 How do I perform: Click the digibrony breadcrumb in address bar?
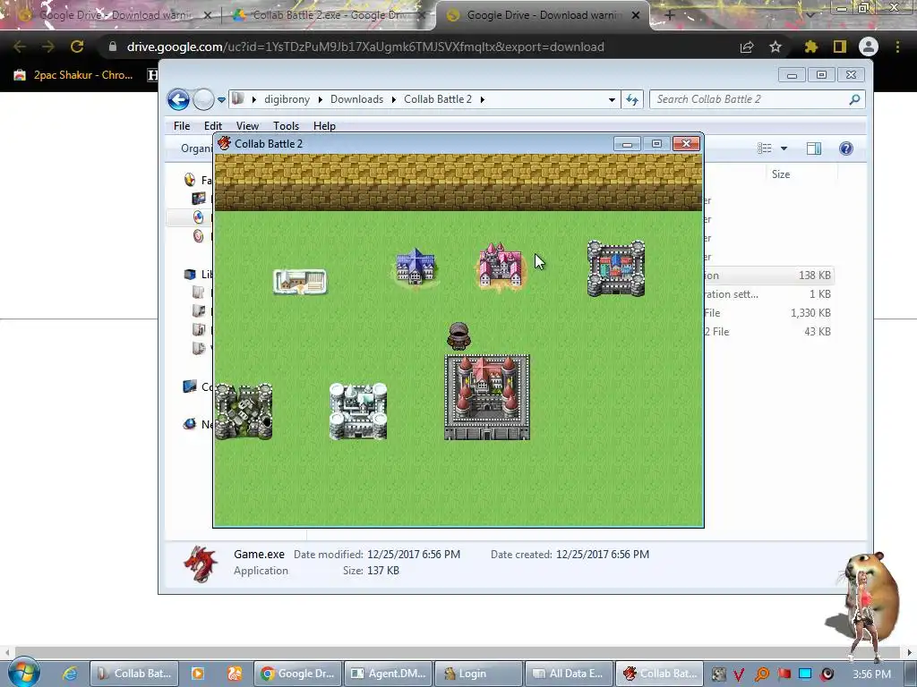[x=287, y=99]
